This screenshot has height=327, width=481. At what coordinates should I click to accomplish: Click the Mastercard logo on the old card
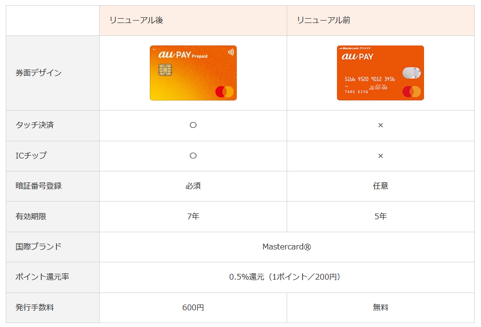pos(411,91)
